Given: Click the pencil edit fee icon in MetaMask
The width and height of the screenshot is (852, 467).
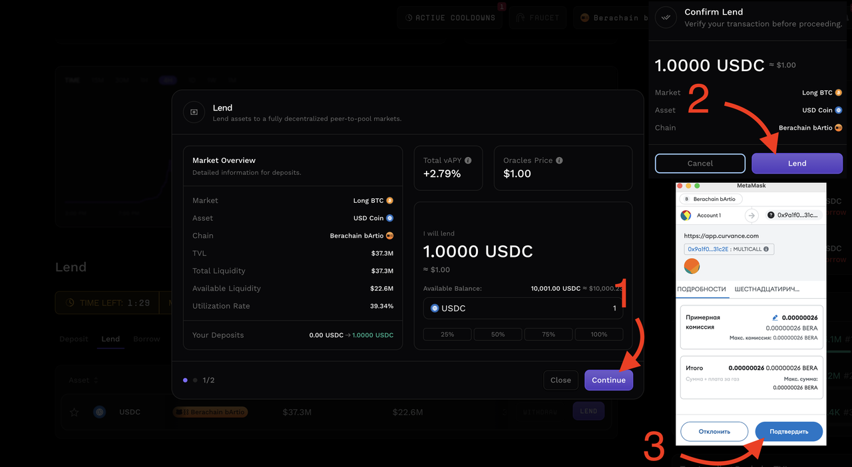Looking at the screenshot, I should [x=775, y=317].
